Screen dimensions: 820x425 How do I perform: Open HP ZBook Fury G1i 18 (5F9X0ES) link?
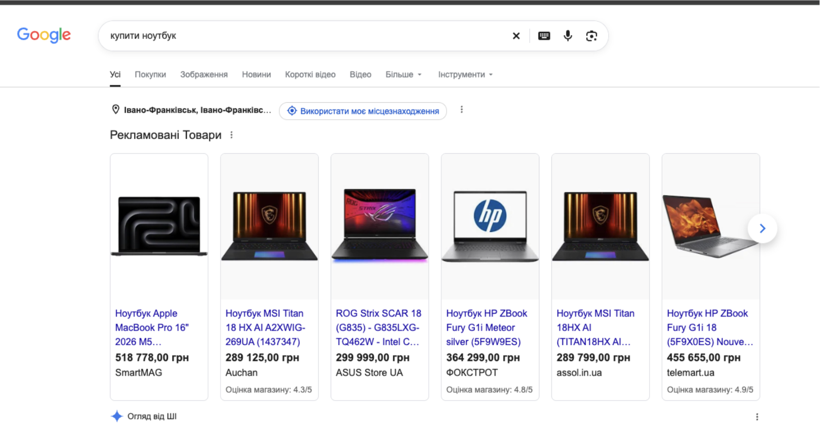coord(710,327)
